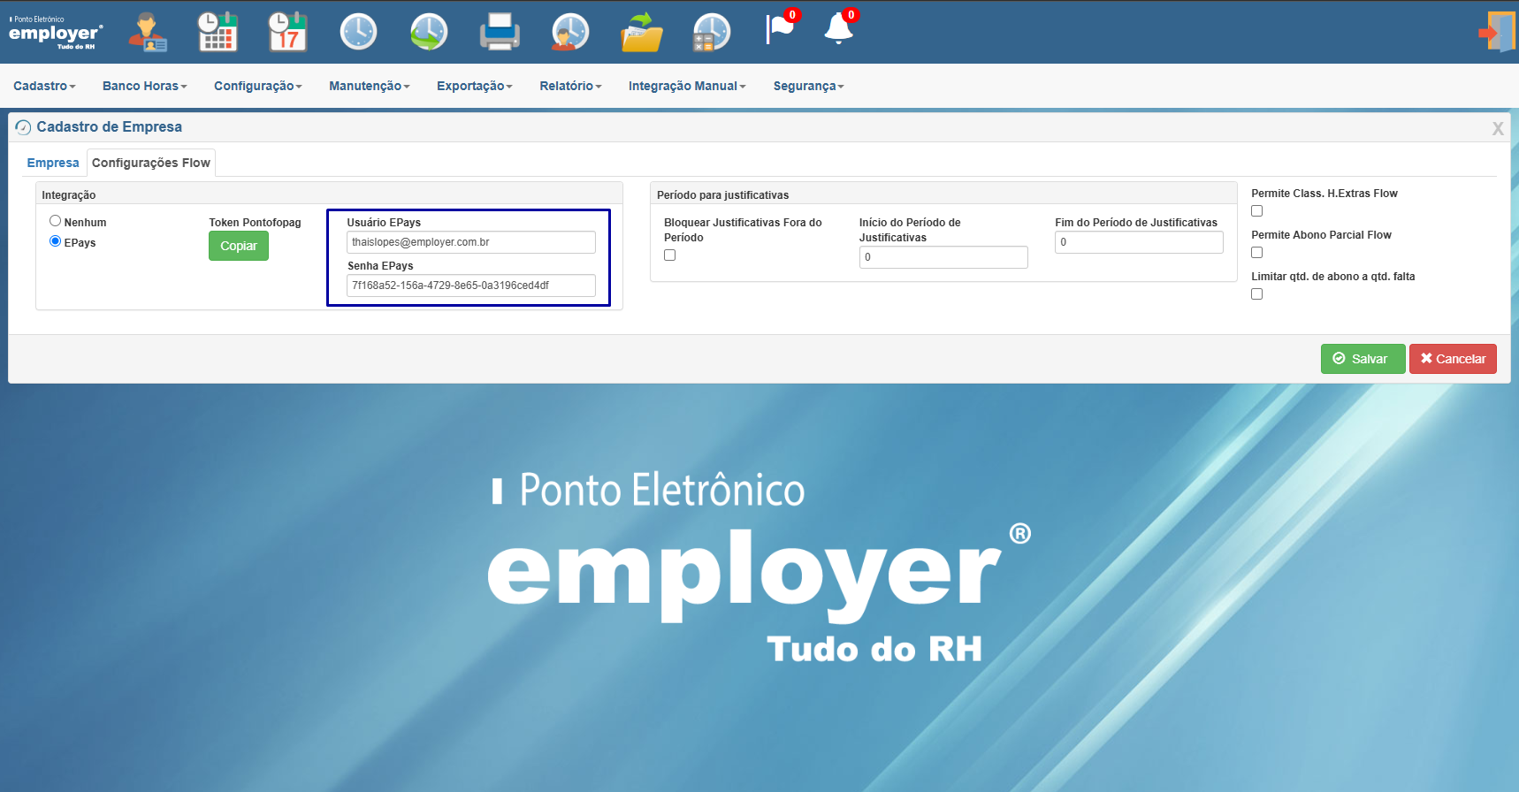Open the Banco Horas dropdown menu
This screenshot has height=792, width=1519.
[x=144, y=86]
